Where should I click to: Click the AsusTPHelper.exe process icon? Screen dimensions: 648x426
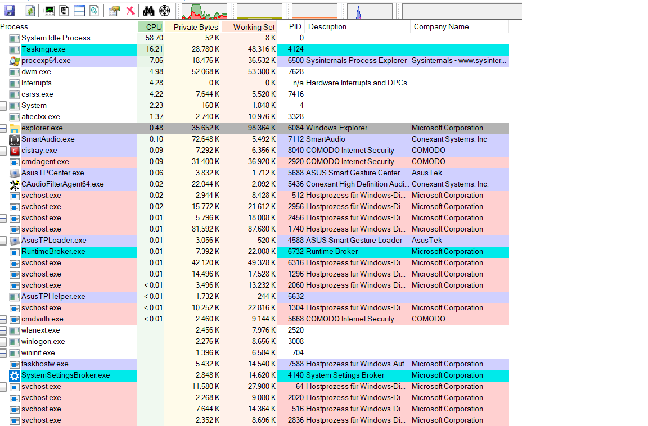tap(15, 297)
